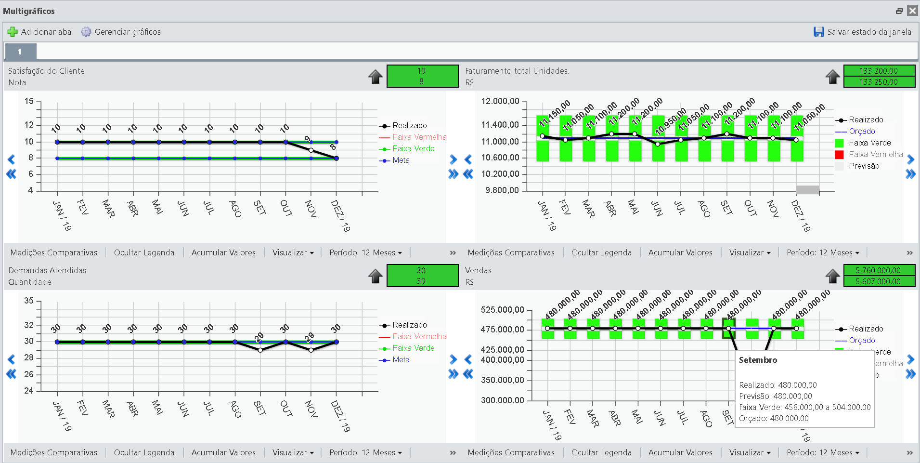The height and width of the screenshot is (463, 920).
Task: Click single right arrow beside Vendas chart
Action: pyautogui.click(x=910, y=359)
